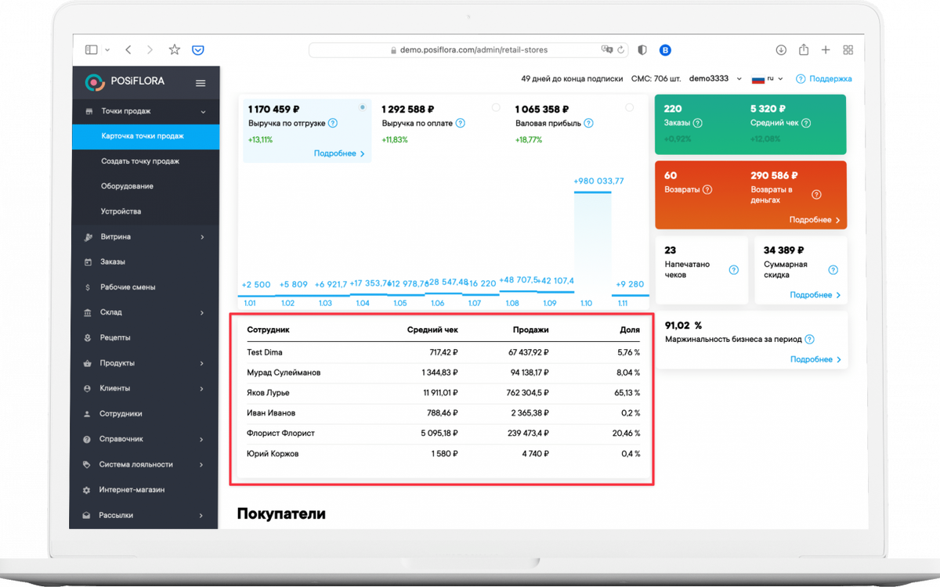Select the radio button on Валовая прибыль card
The height and width of the screenshot is (587, 940).
click(630, 107)
